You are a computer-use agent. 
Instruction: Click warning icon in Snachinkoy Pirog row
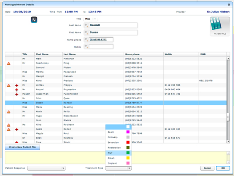click(9, 64)
